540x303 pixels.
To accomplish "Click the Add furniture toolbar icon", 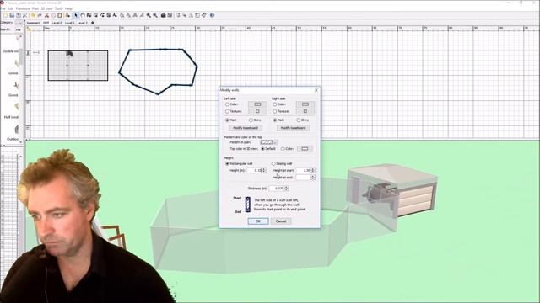I will pyautogui.click(x=67, y=15).
